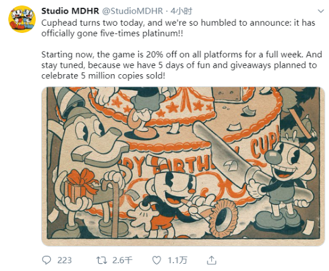Click the reply speech bubble icon
The width and height of the screenshot is (329, 271).
click(47, 260)
